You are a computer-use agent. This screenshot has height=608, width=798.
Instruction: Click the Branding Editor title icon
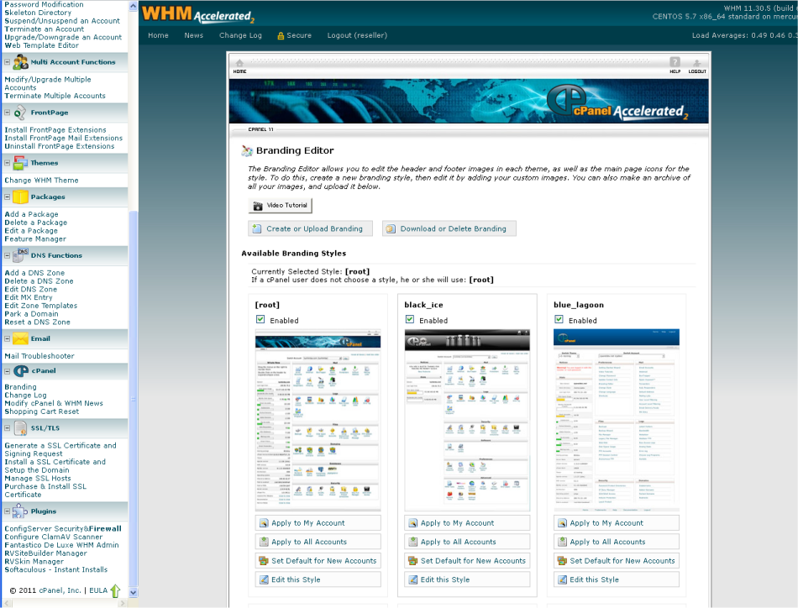(247, 150)
